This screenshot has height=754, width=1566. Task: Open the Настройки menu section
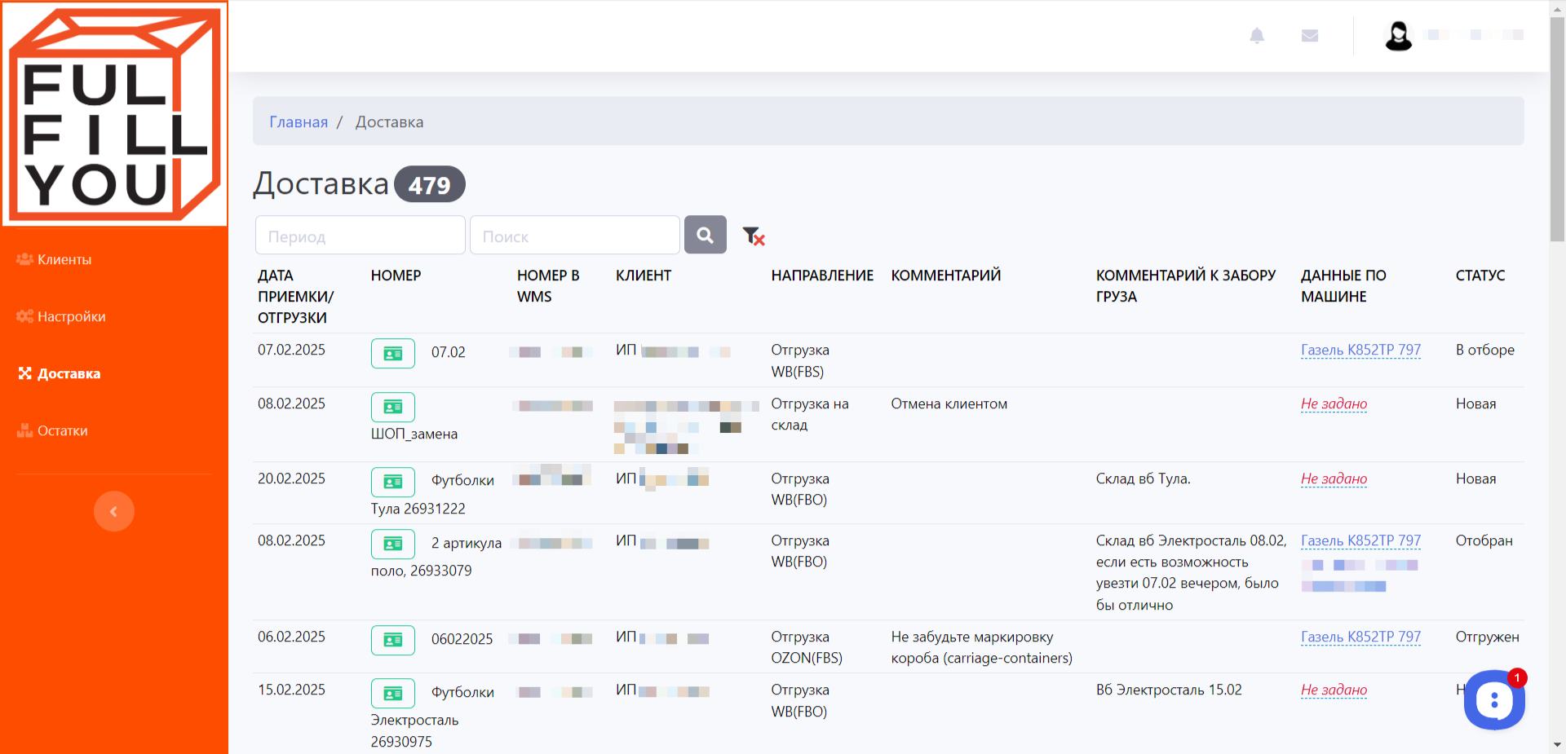[x=71, y=316]
